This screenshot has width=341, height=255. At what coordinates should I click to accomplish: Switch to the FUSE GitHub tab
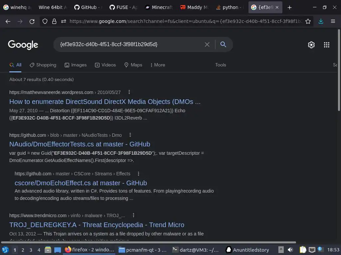(x=123, y=7)
